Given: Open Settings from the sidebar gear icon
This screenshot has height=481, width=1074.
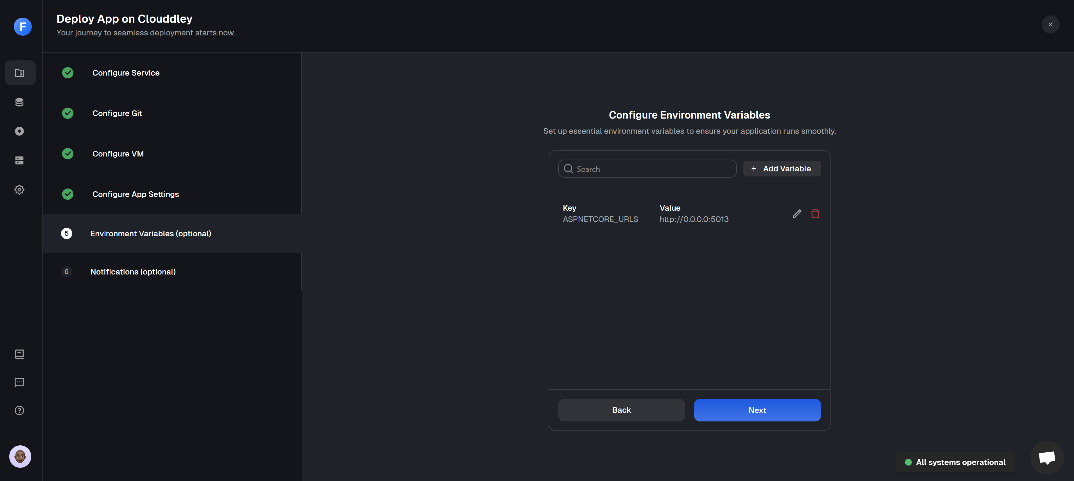Looking at the screenshot, I should pos(20,189).
